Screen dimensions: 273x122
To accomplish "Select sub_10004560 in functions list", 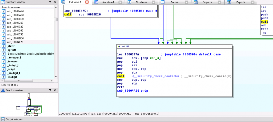I will [27, 30].
